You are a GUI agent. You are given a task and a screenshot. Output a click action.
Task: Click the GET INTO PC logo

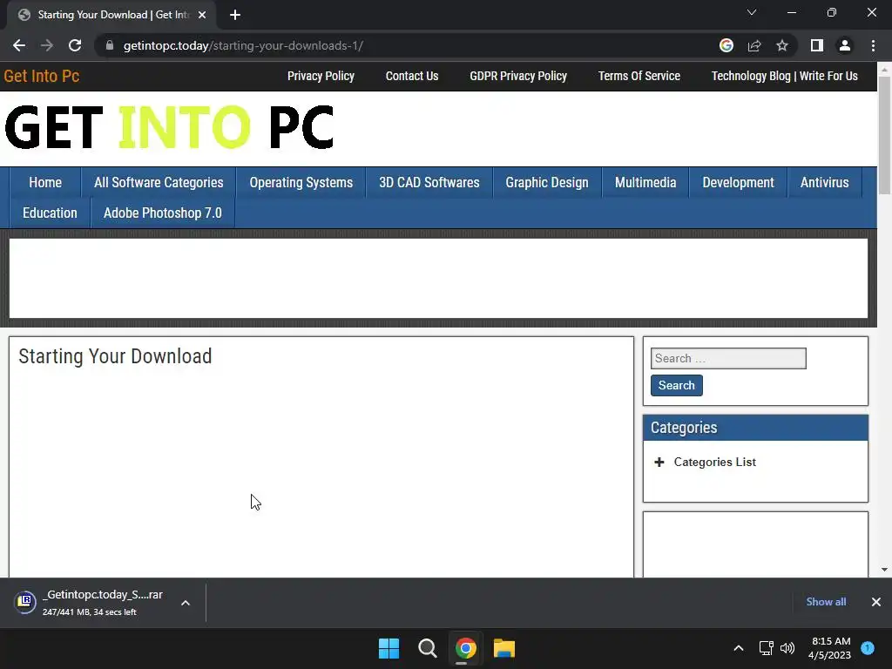tap(169, 127)
